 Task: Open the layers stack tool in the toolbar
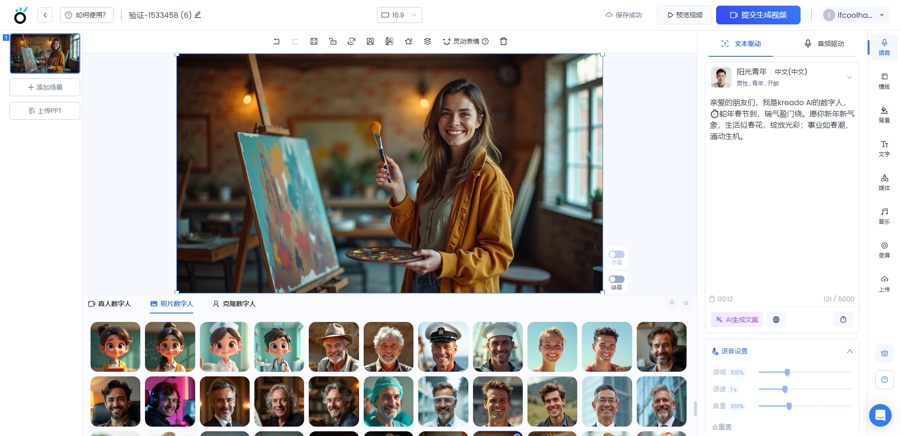[x=428, y=41]
